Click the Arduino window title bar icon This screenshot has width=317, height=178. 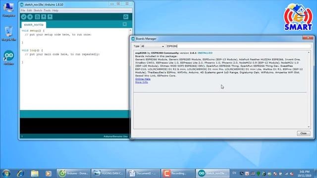[x=22, y=4]
